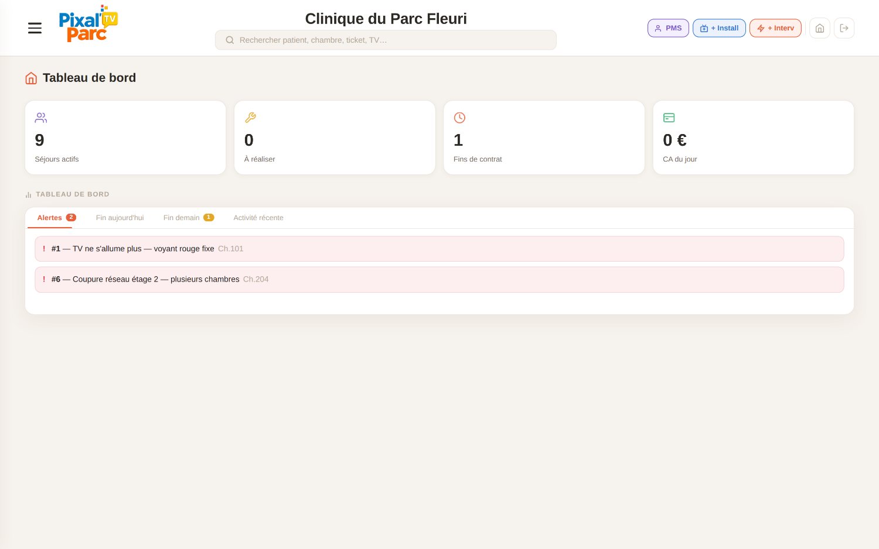The width and height of the screenshot is (879, 549).
Task: Click the PMS button
Action: pos(668,28)
